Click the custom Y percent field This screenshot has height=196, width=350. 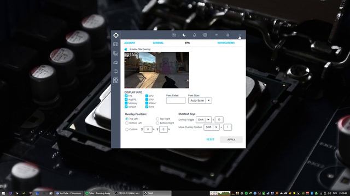[x=164, y=130]
